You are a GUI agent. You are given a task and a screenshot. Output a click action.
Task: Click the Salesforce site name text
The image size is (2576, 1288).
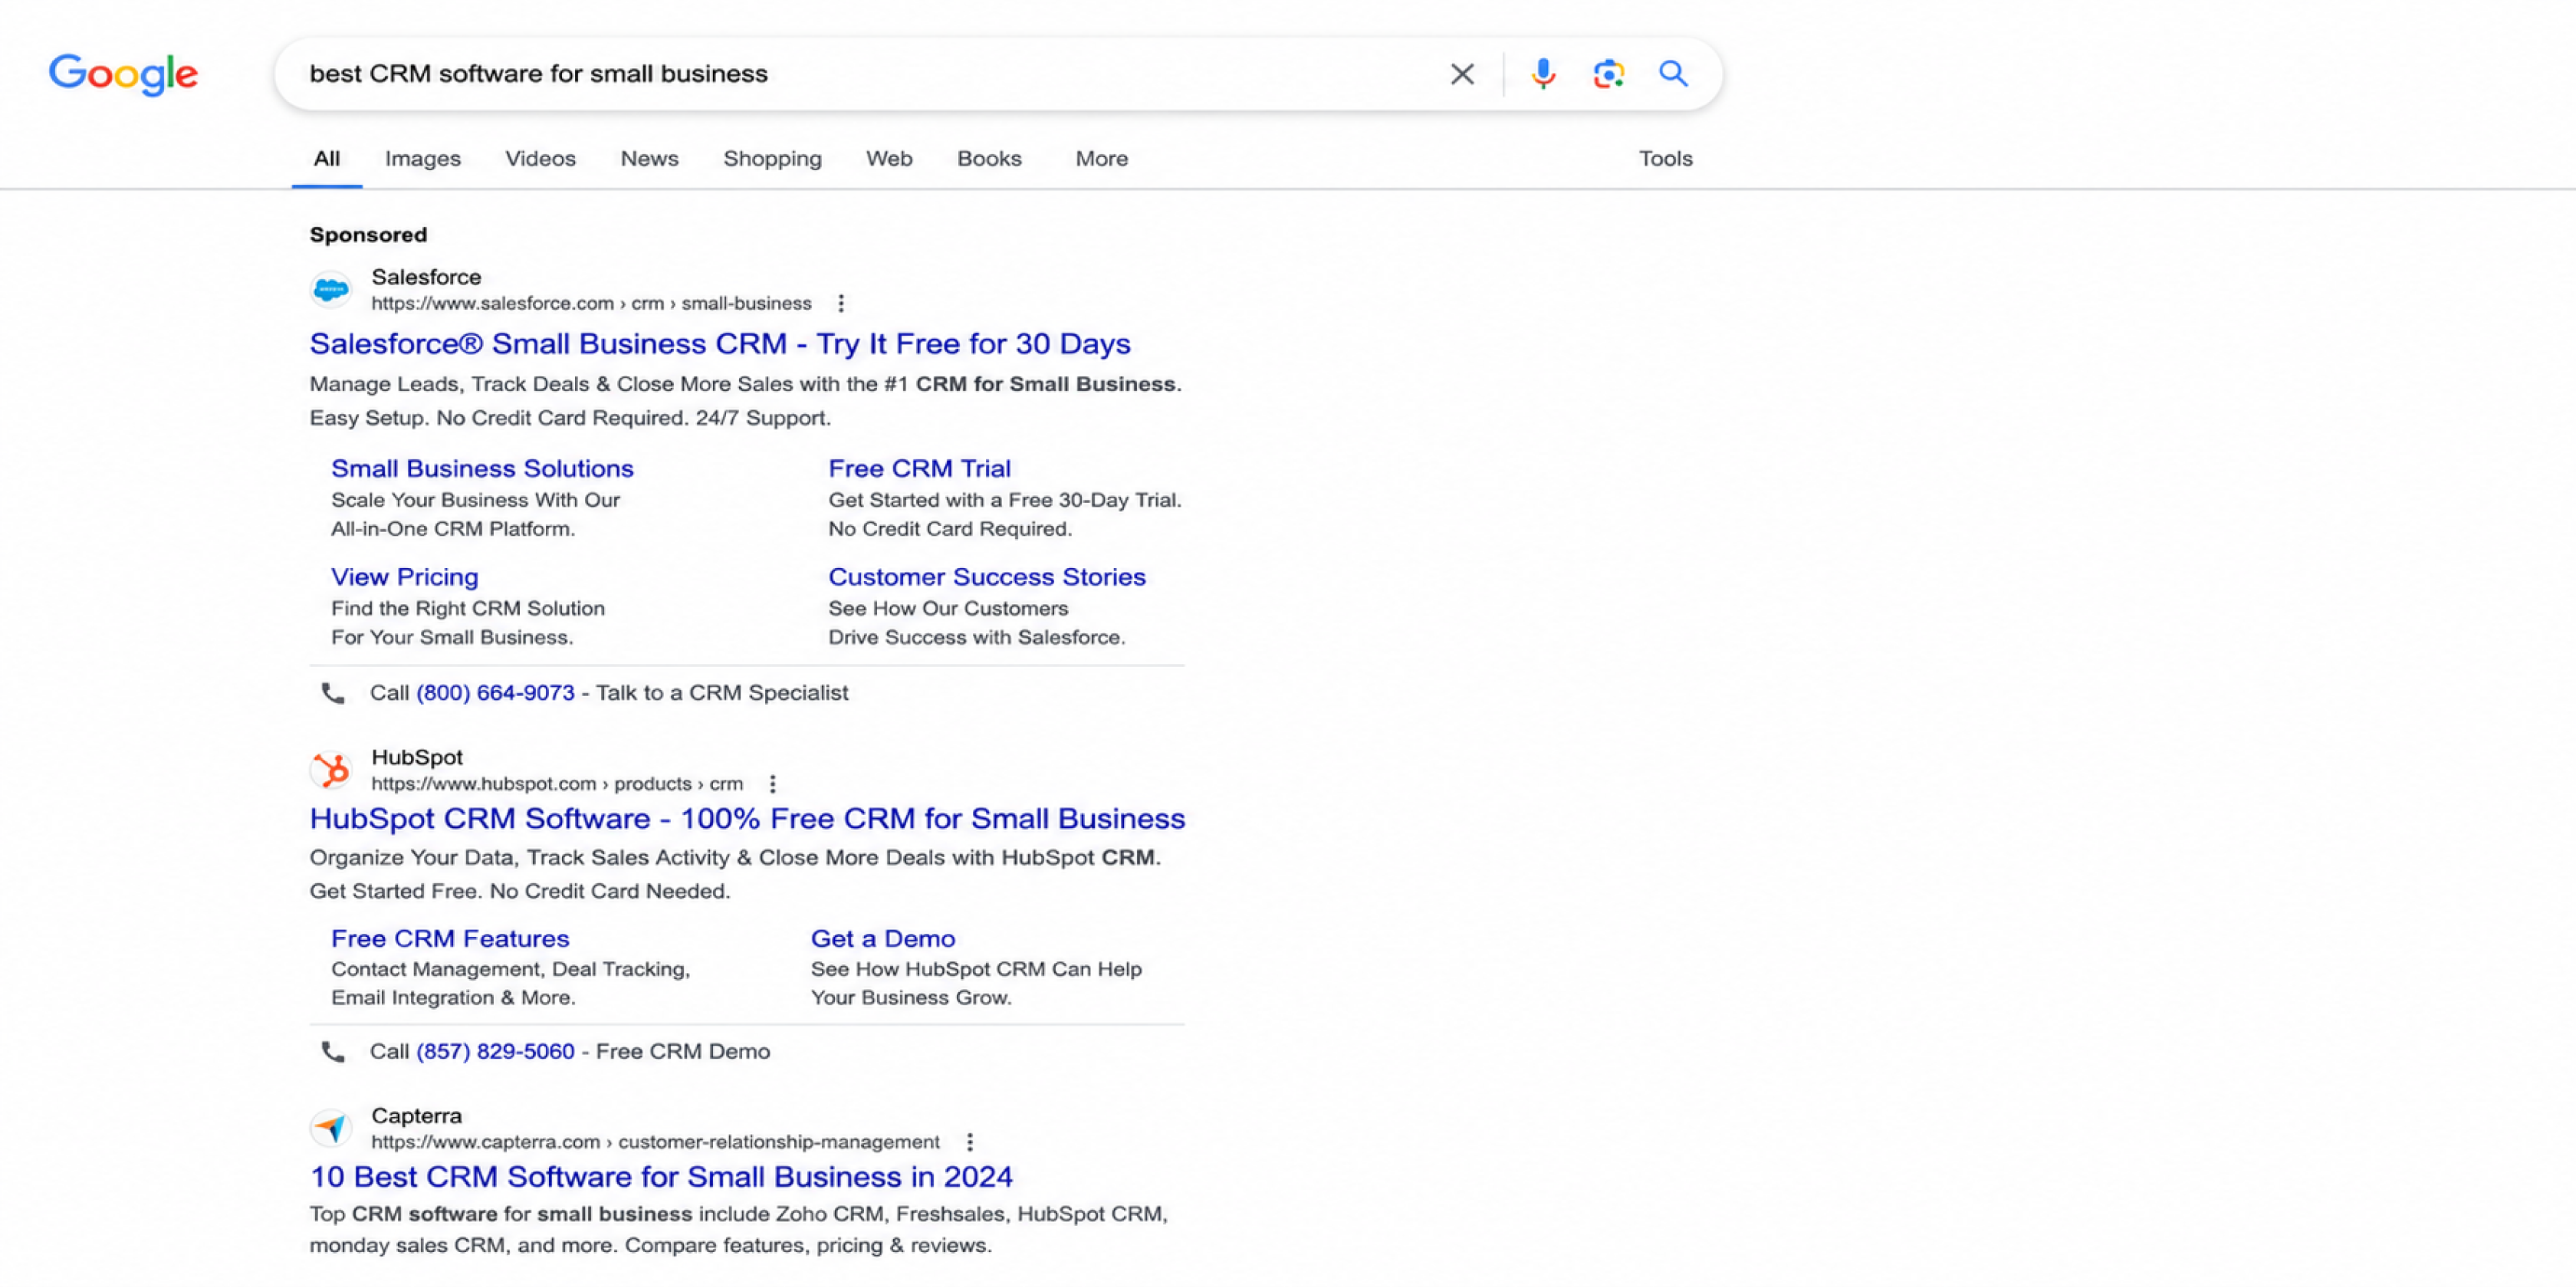(426, 277)
